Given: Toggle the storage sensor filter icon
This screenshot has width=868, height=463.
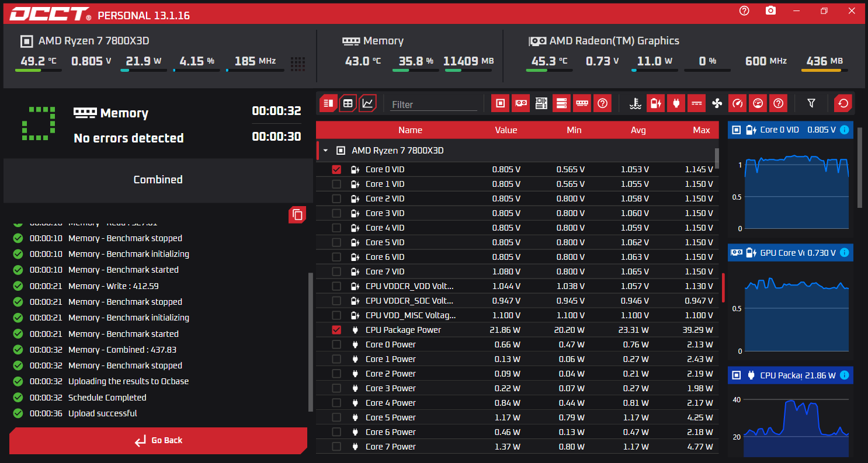Looking at the screenshot, I should (561, 103).
